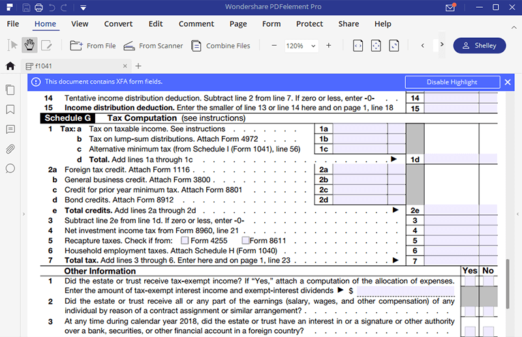Open the Protect tab
The height and width of the screenshot is (337, 522).
tap(309, 24)
